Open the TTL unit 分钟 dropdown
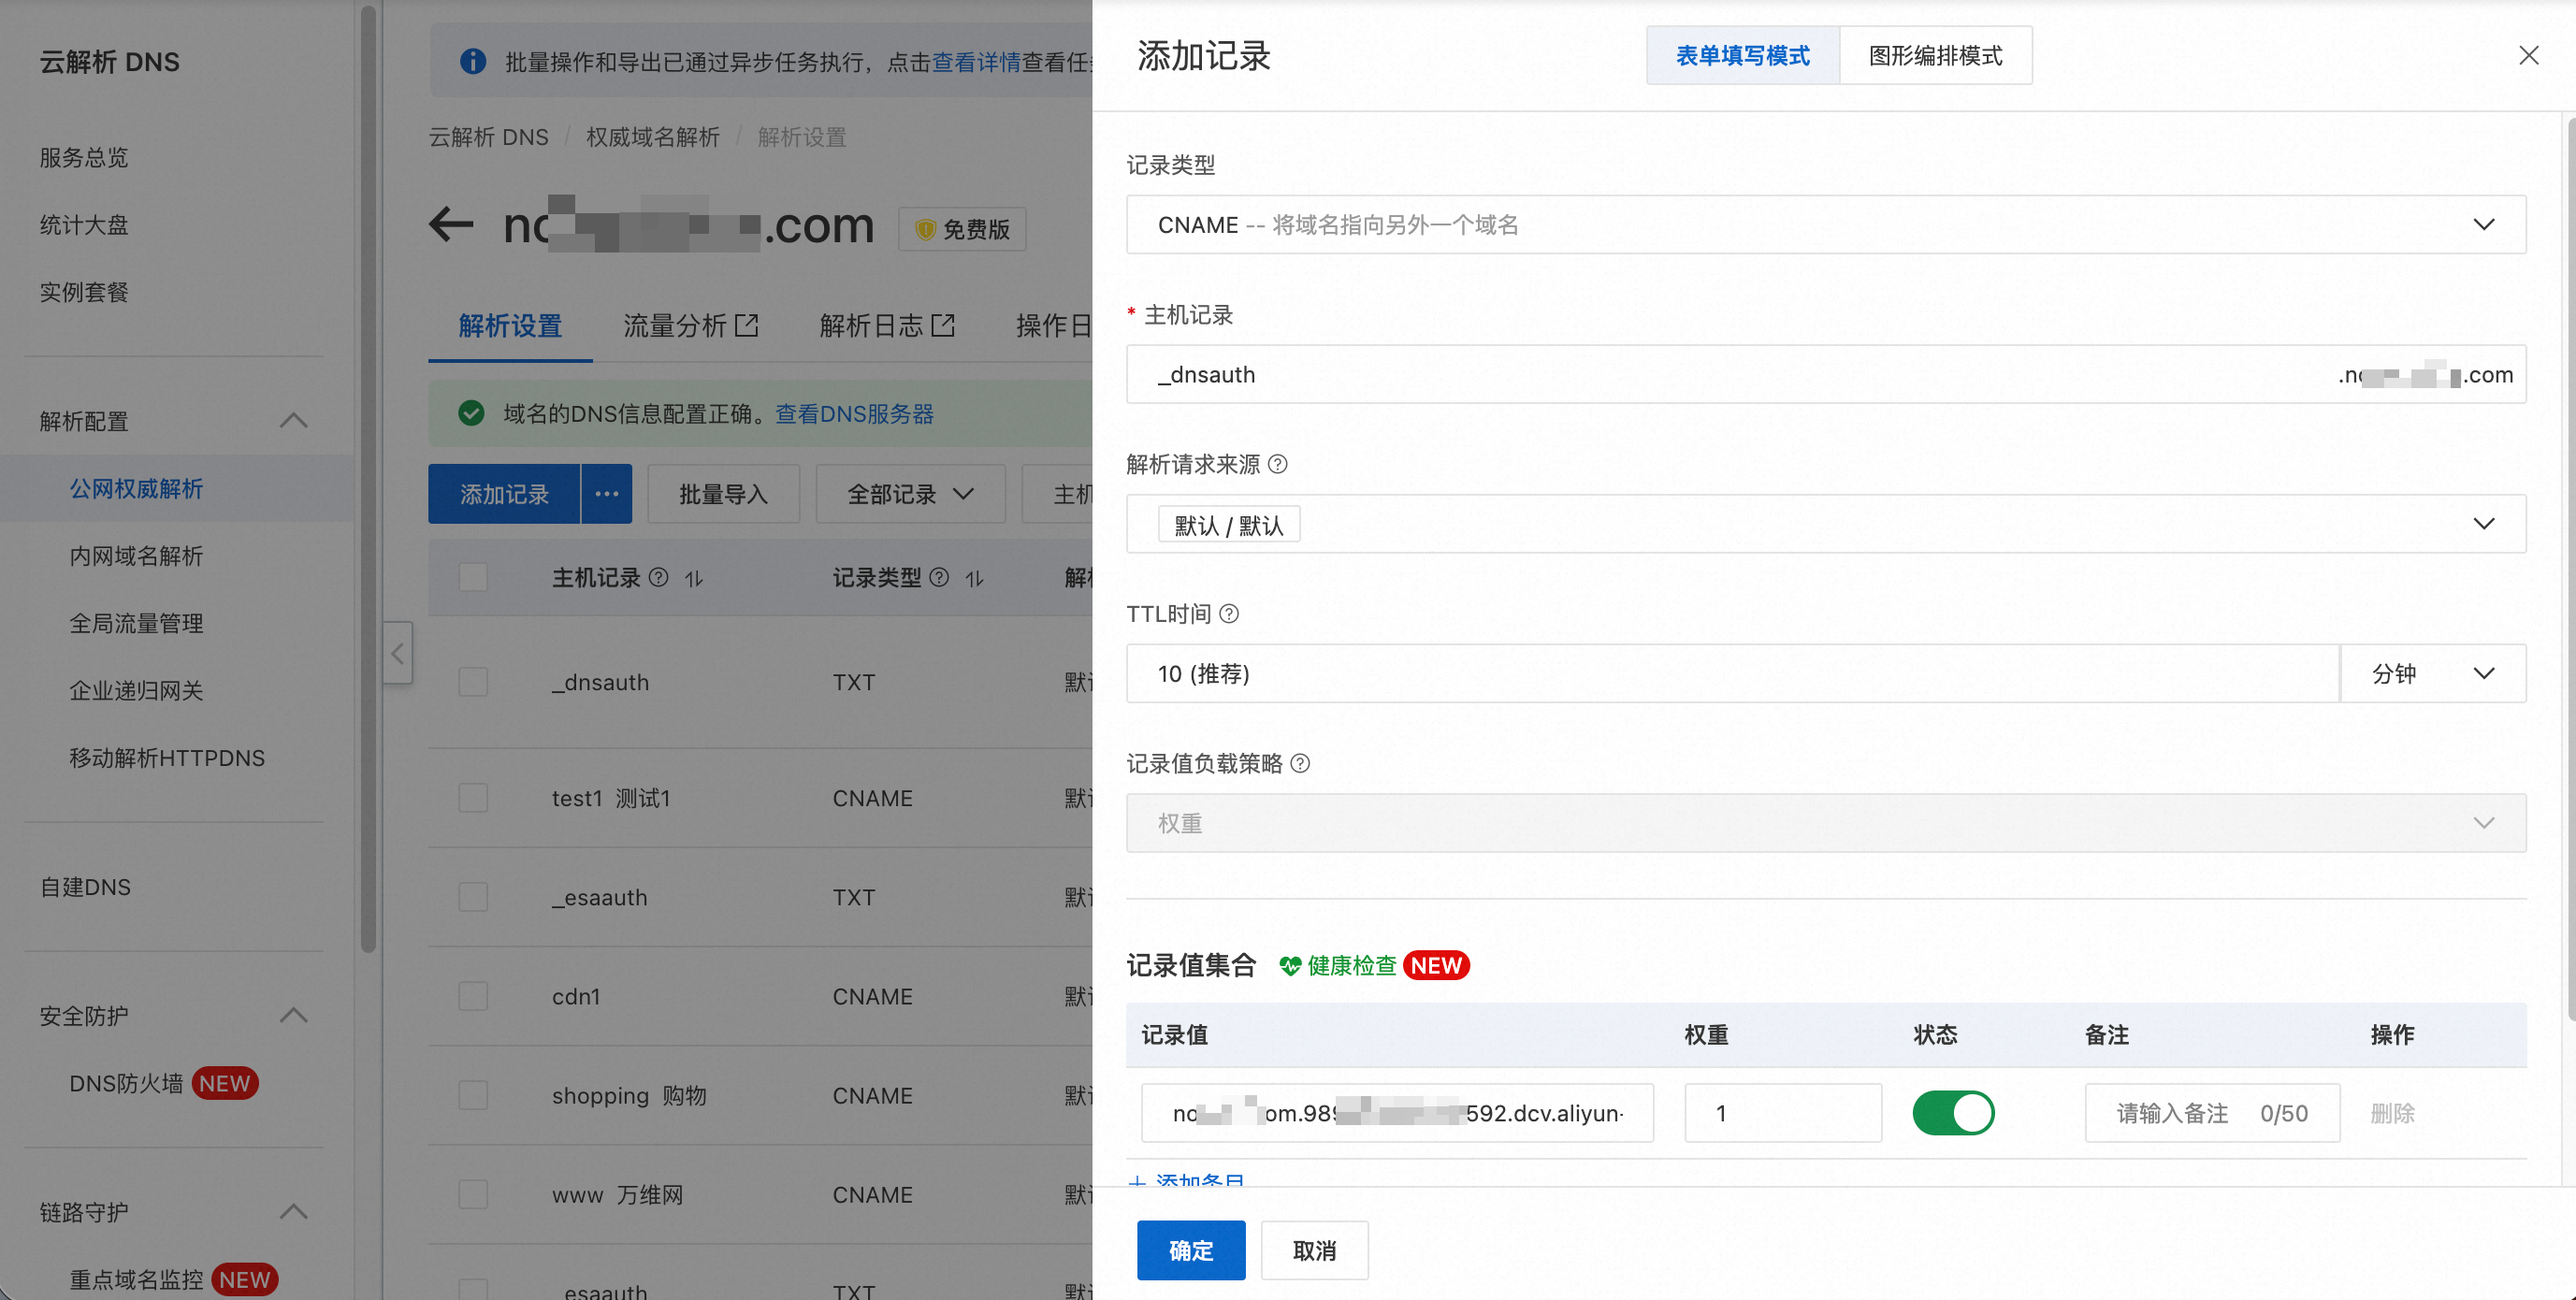 2432,674
